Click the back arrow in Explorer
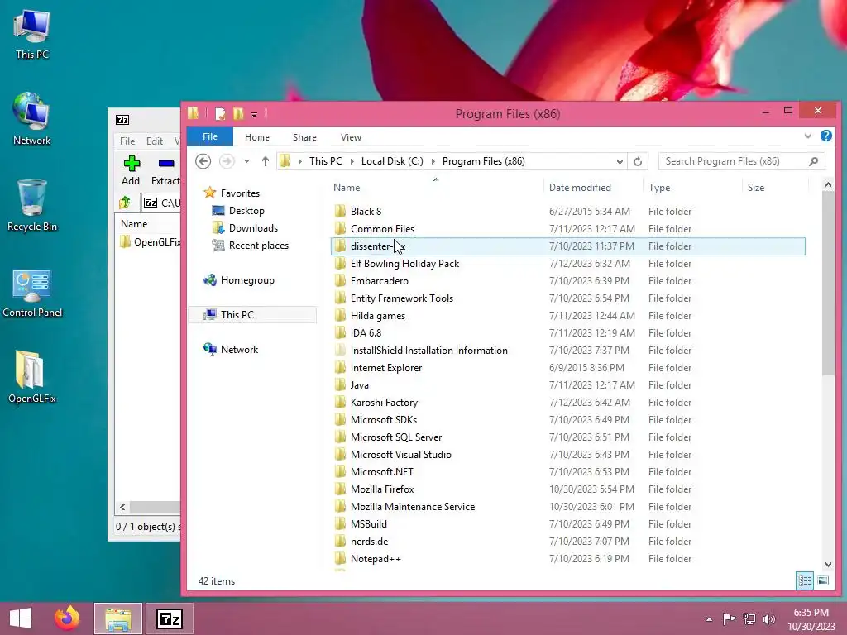847x635 pixels. pos(203,161)
